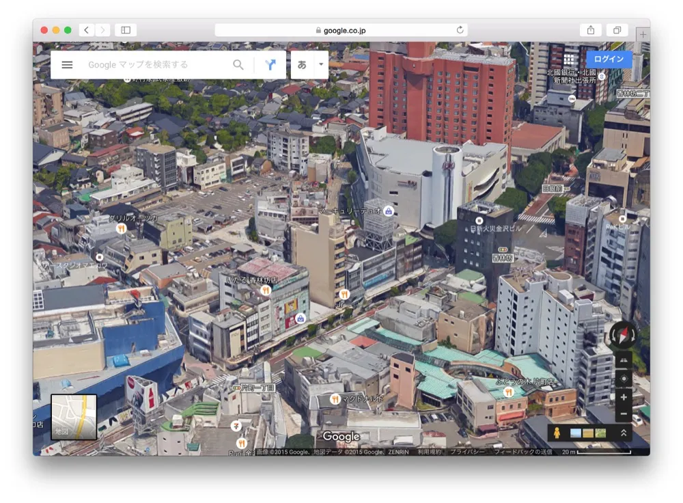Click the Safari sidebar icon in the toolbar
This screenshot has width=683, height=503.
point(125,29)
